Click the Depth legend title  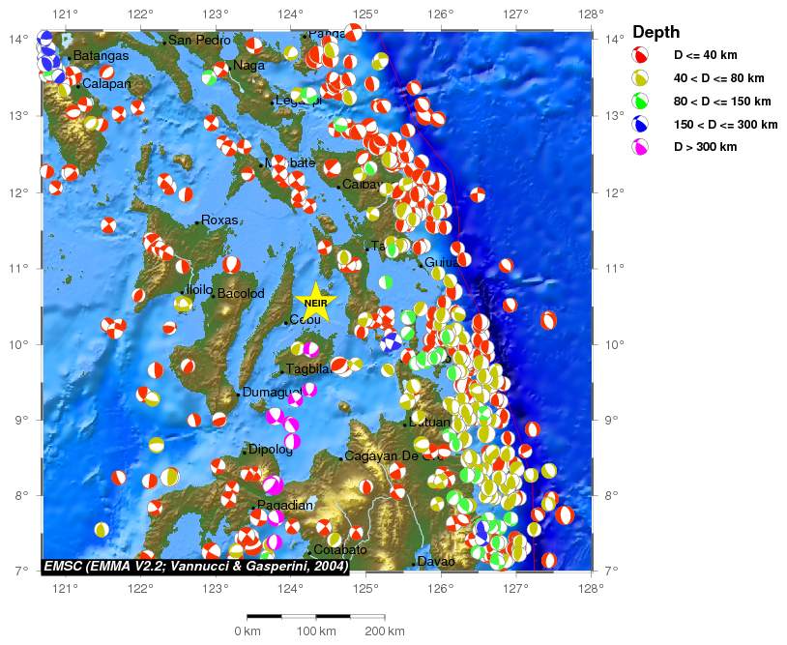click(x=656, y=33)
